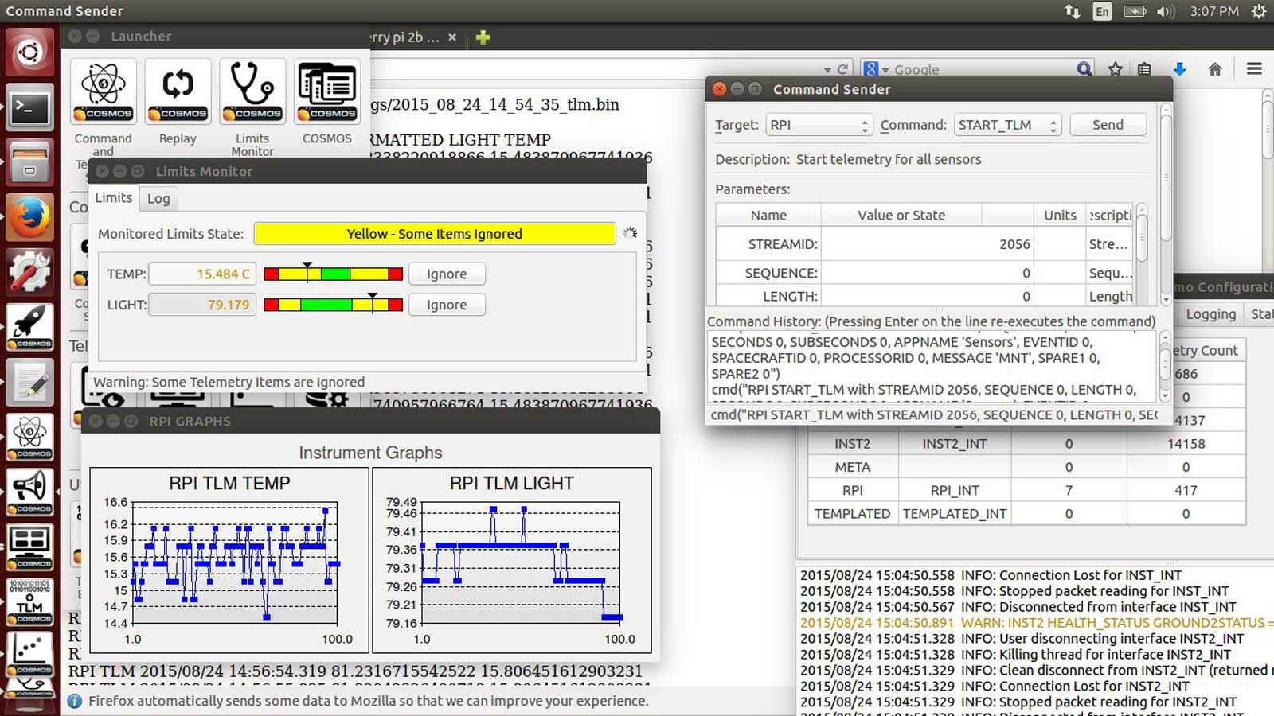Launch the Terminal from the dock
Viewport: 1274px width, 716px height.
click(29, 107)
